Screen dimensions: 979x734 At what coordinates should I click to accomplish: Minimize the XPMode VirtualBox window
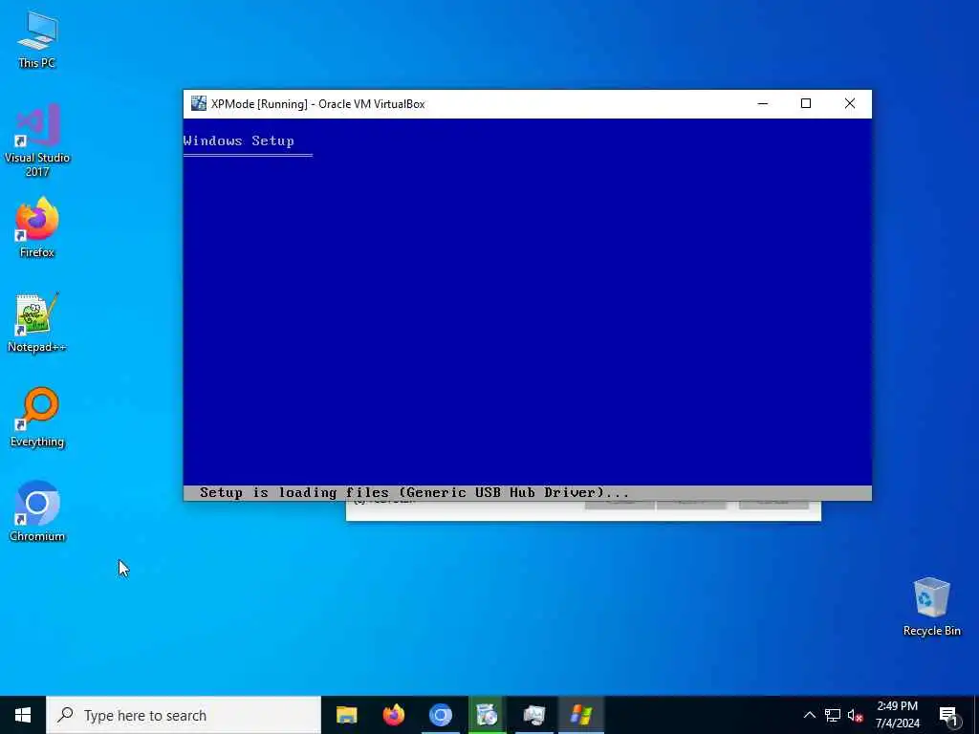[x=762, y=103]
